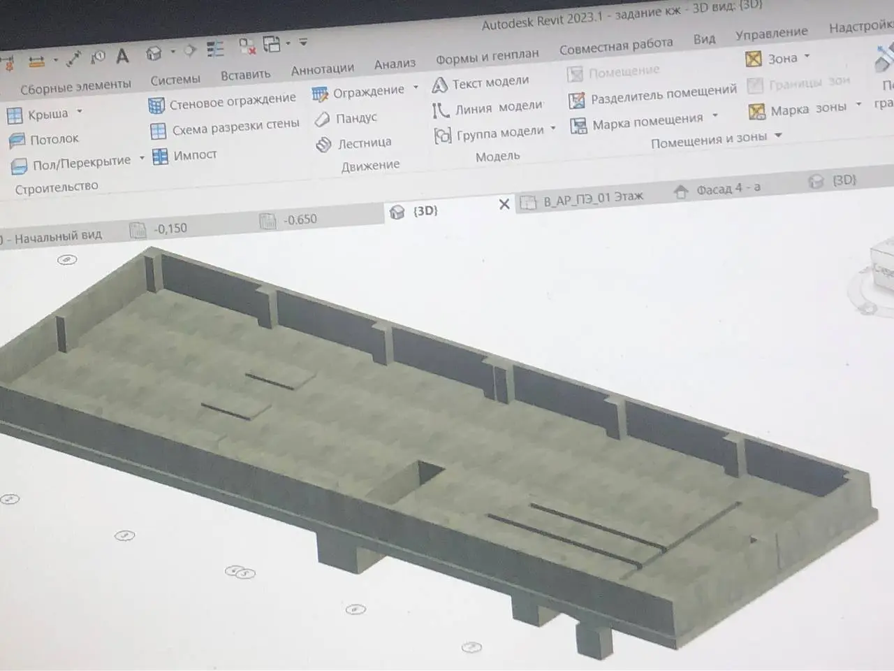Expand the Группа модели dropdown arrow
This screenshot has width=894, height=671.
[x=553, y=128]
